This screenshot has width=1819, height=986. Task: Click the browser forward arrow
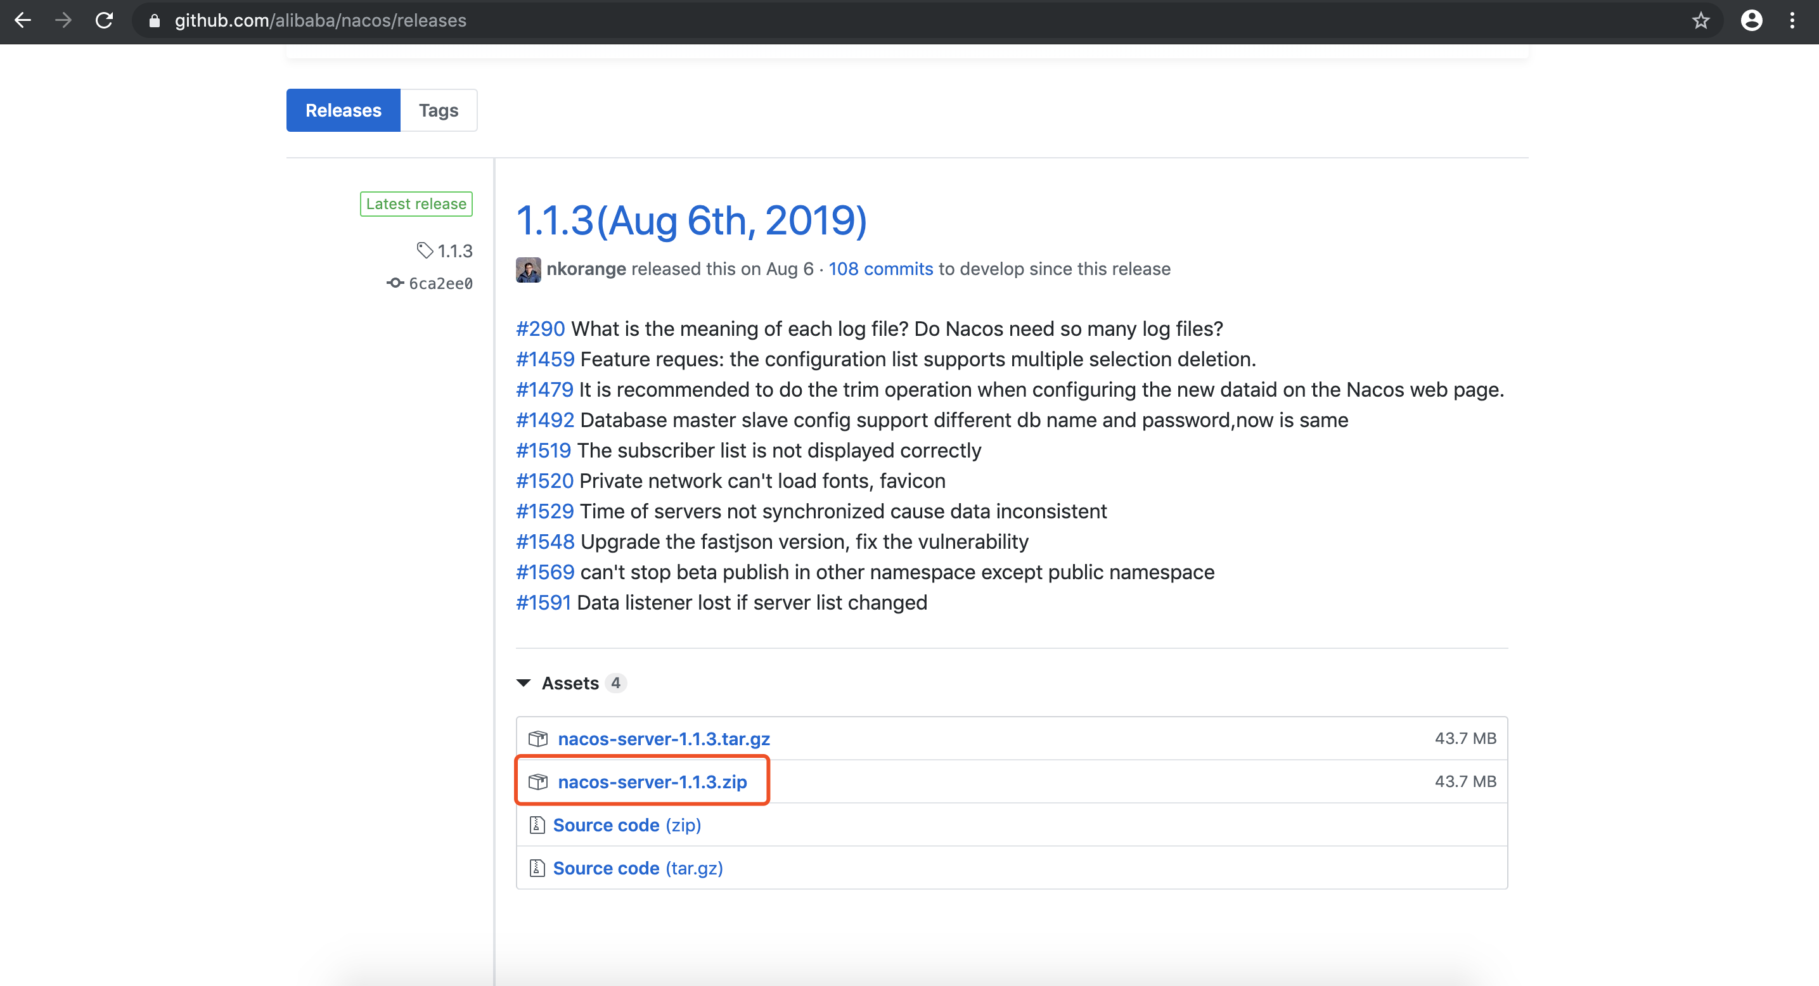point(63,20)
